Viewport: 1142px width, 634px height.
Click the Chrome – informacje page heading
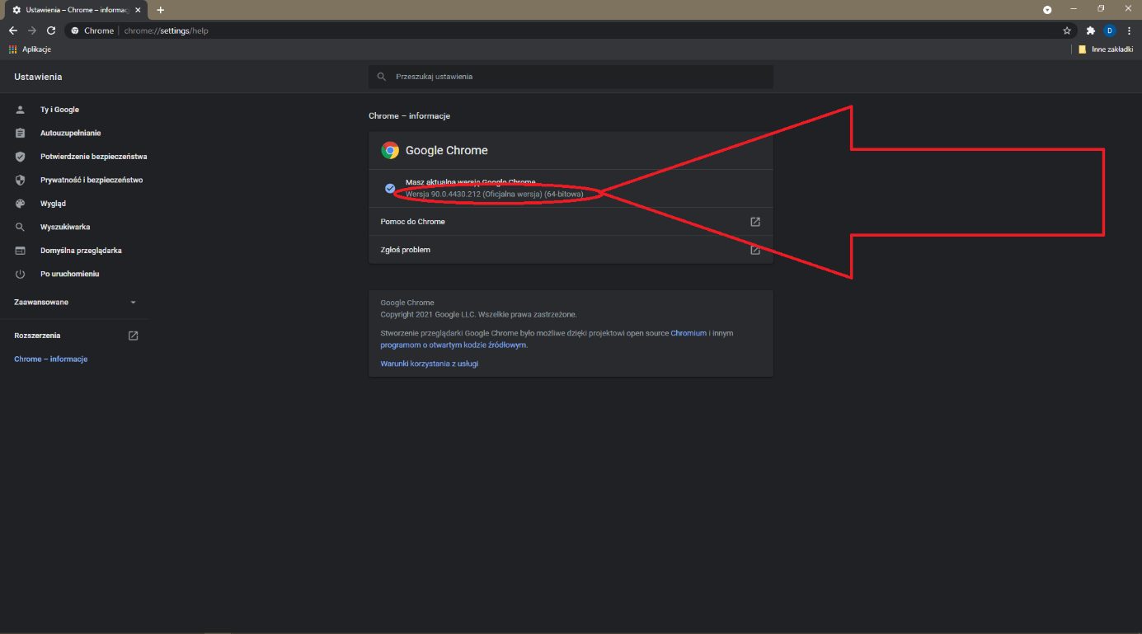409,116
